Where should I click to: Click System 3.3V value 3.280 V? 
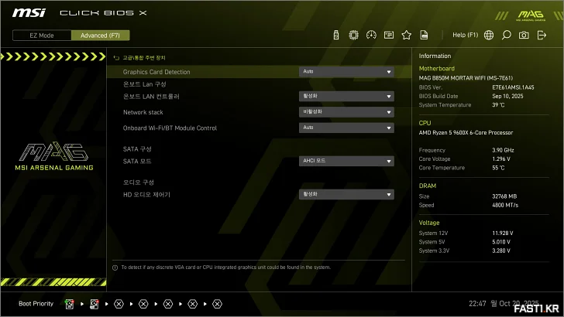click(x=501, y=251)
